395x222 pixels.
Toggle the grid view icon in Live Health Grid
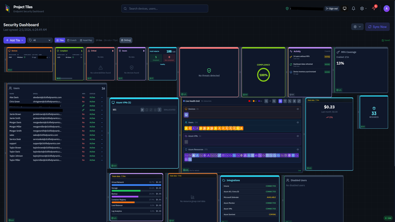point(280,101)
